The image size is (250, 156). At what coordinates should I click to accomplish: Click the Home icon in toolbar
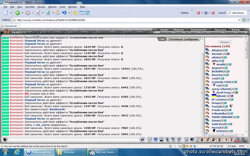(x=57, y=13)
